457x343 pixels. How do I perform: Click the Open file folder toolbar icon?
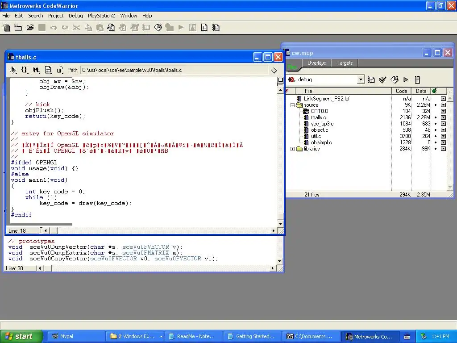(30, 28)
